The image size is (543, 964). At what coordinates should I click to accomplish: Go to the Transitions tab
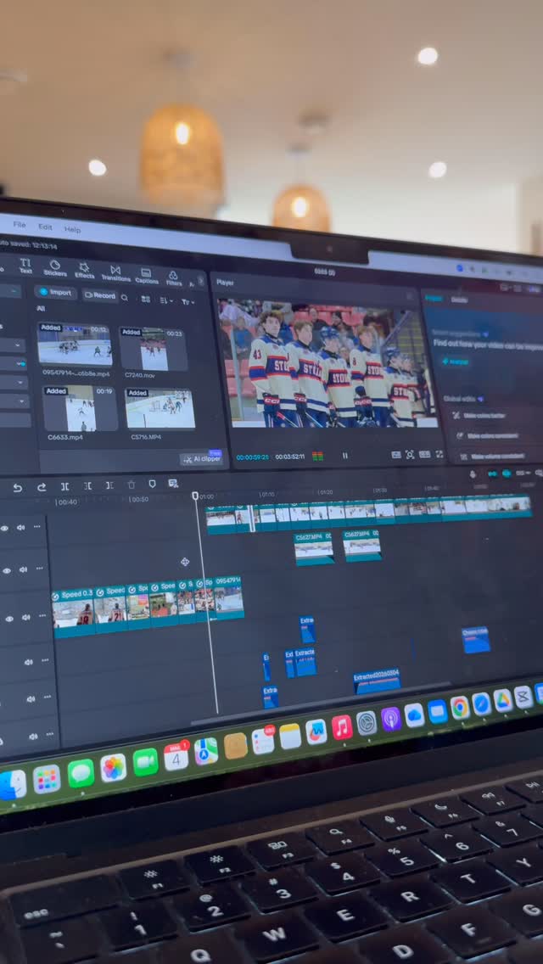pyautogui.click(x=115, y=273)
